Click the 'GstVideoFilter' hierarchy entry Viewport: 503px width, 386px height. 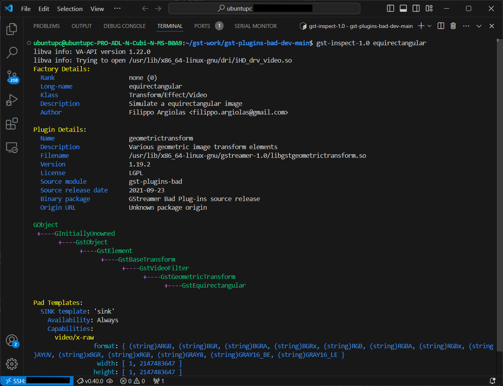coord(164,268)
